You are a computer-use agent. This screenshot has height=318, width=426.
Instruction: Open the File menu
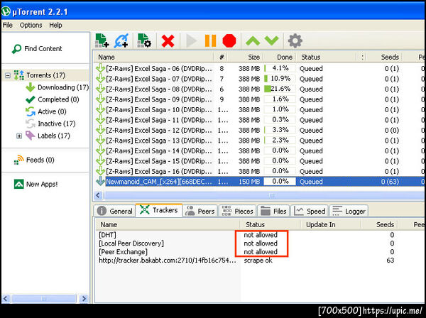(7, 25)
